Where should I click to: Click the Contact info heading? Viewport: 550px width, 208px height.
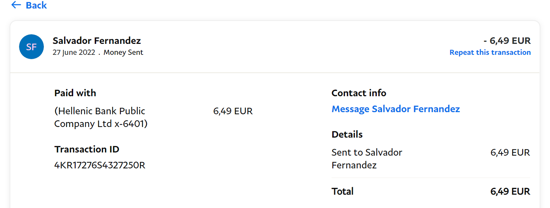coord(358,93)
